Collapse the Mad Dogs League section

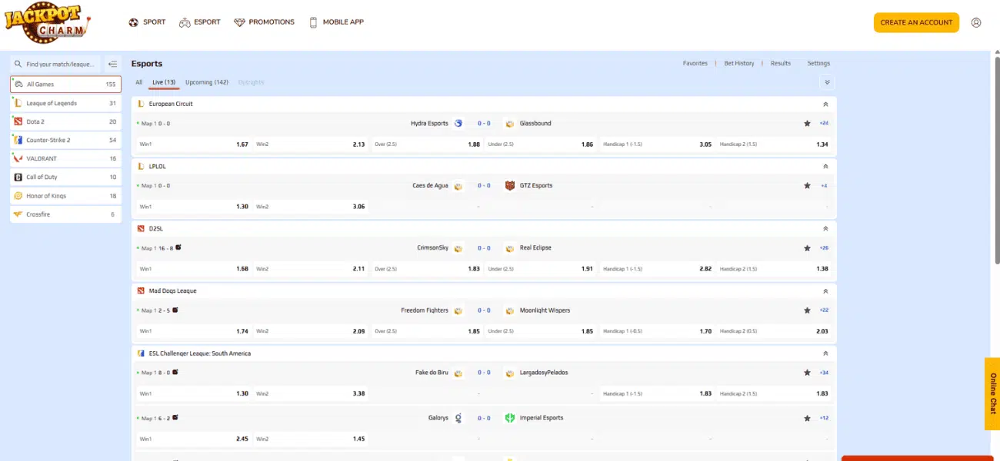(x=825, y=291)
